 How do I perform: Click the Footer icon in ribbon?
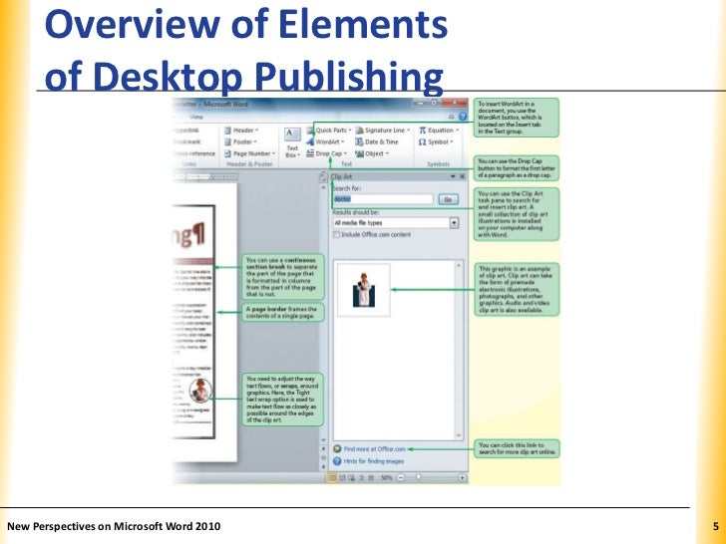click(227, 142)
